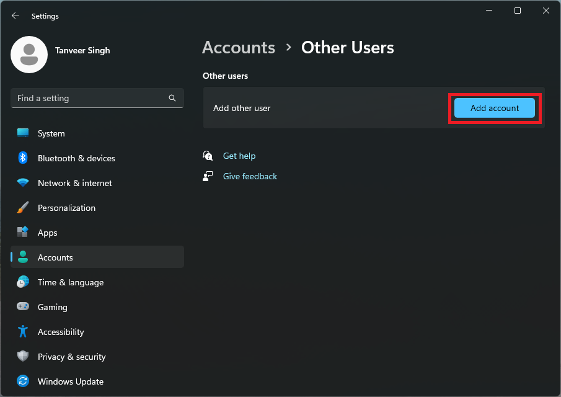
Task: Click the Give feedback link
Action: (250, 176)
